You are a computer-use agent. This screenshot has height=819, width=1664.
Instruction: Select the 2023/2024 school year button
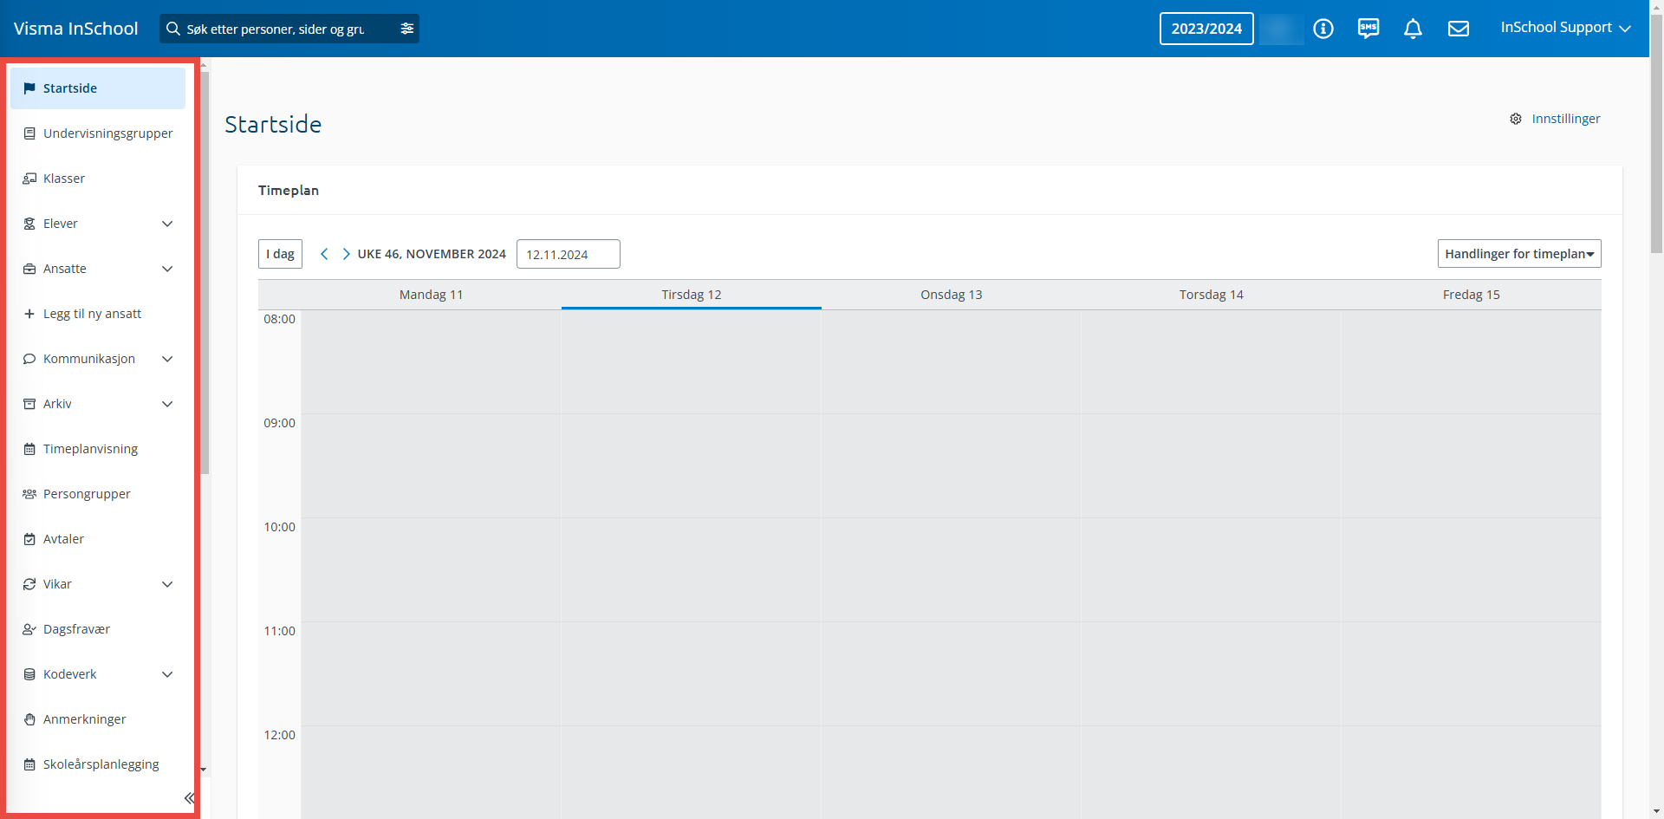(x=1206, y=29)
